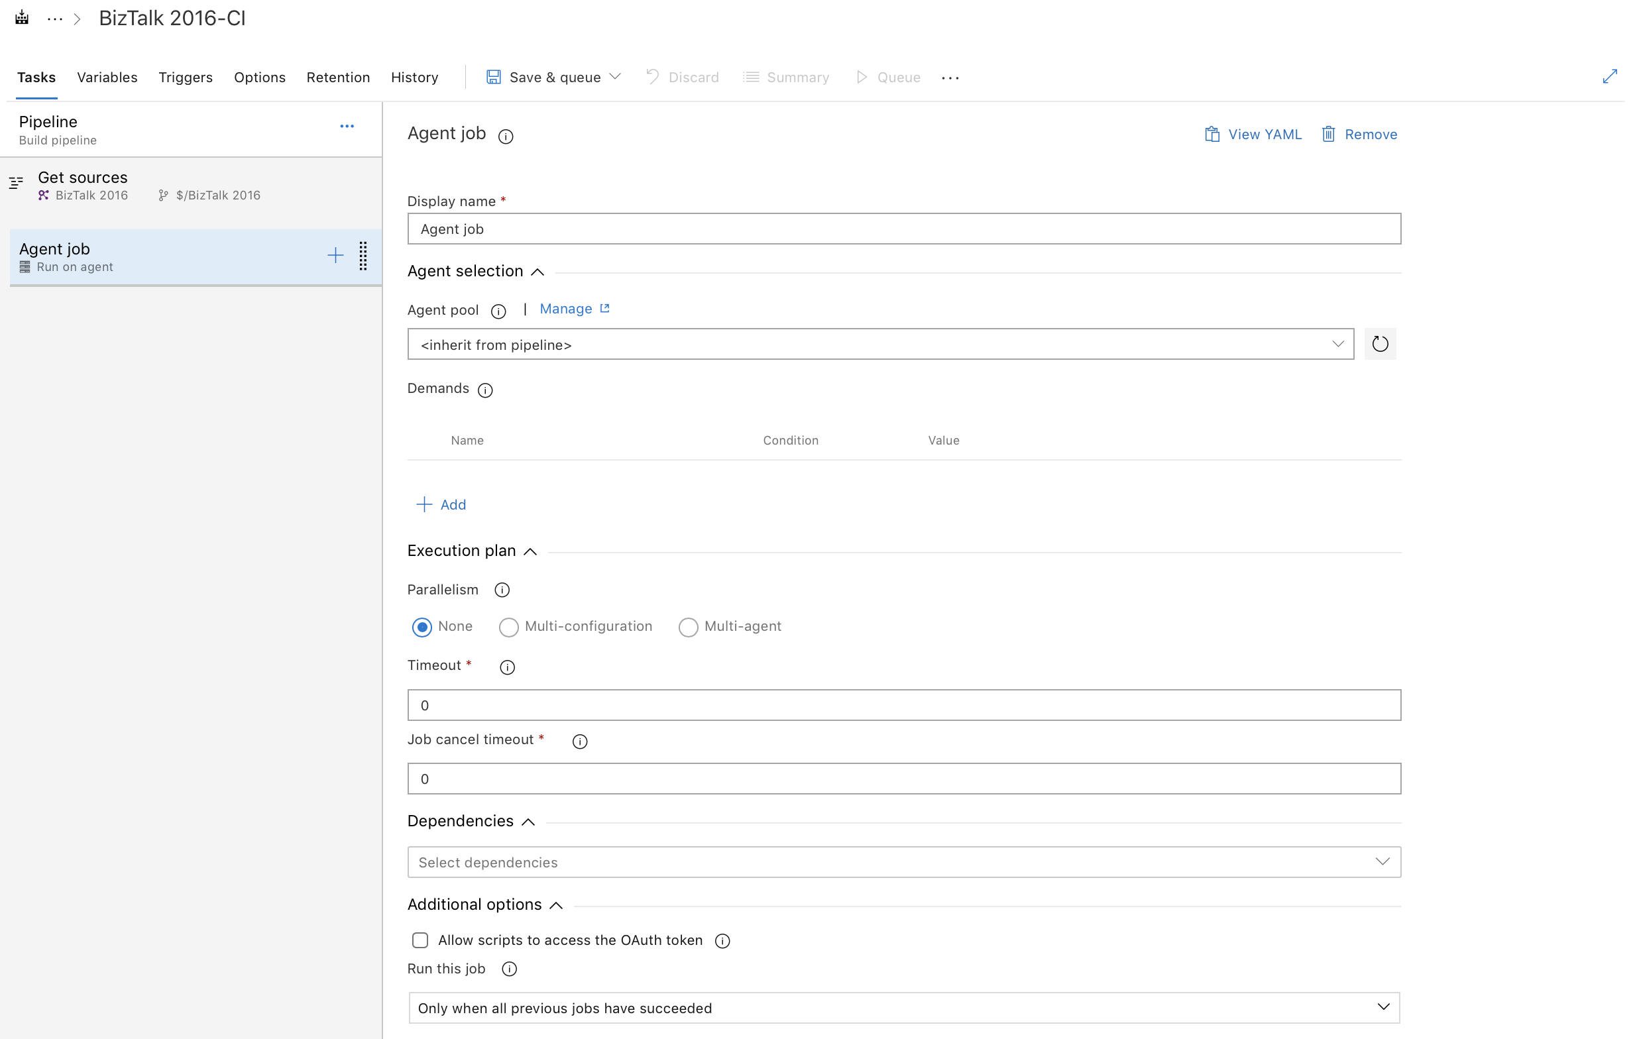The height and width of the screenshot is (1039, 1633).
Task: Click the Get sources list icon
Action: pyautogui.click(x=17, y=182)
